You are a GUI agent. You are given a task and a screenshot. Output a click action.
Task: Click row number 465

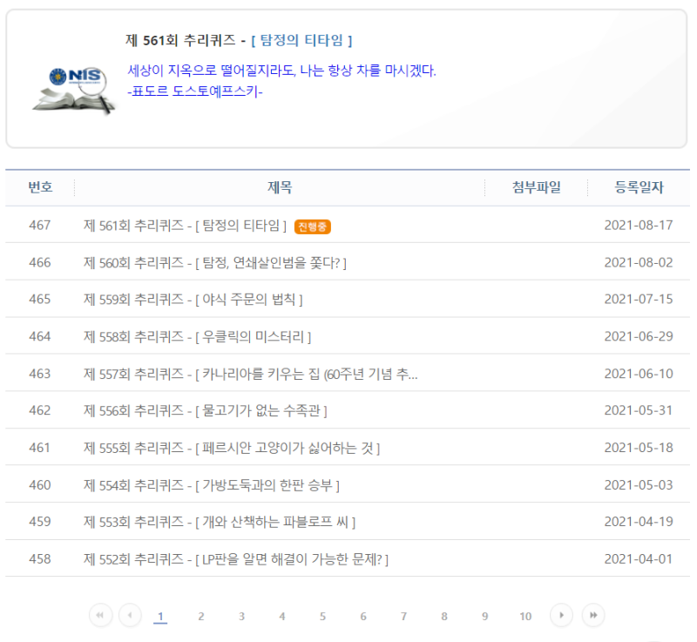click(x=39, y=299)
